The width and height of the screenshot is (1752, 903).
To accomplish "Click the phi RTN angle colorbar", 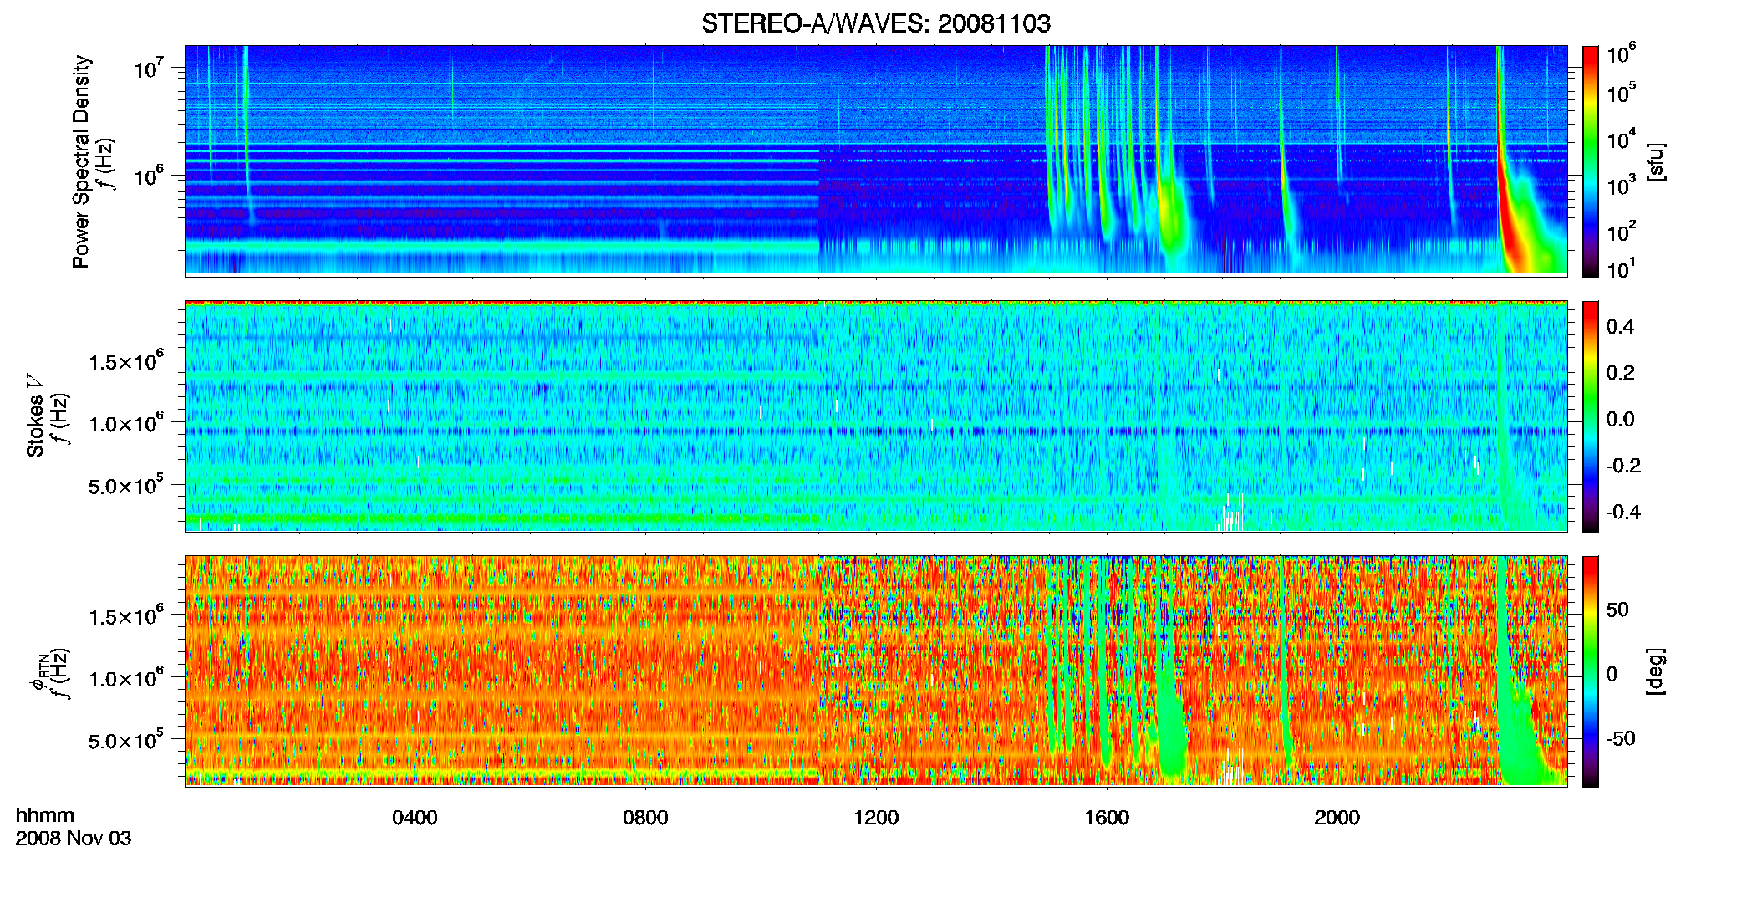I will click(x=1591, y=671).
